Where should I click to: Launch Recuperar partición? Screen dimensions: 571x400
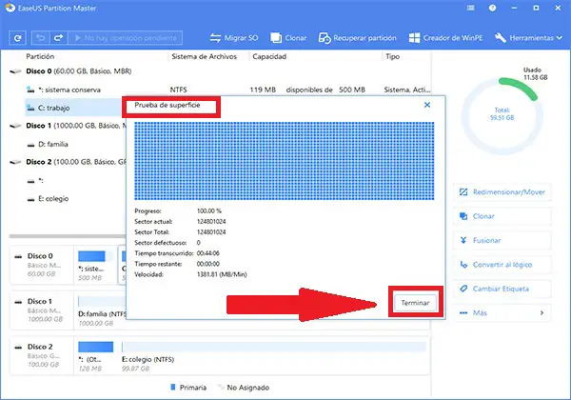pyautogui.click(x=357, y=38)
